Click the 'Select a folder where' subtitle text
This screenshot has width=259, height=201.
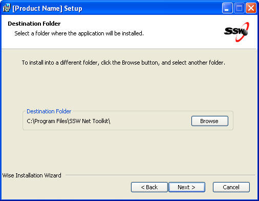point(79,33)
